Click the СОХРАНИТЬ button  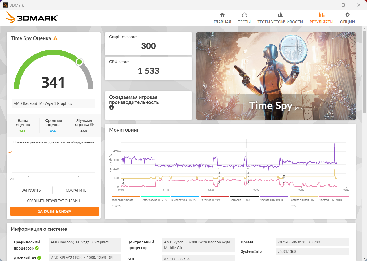point(76,190)
